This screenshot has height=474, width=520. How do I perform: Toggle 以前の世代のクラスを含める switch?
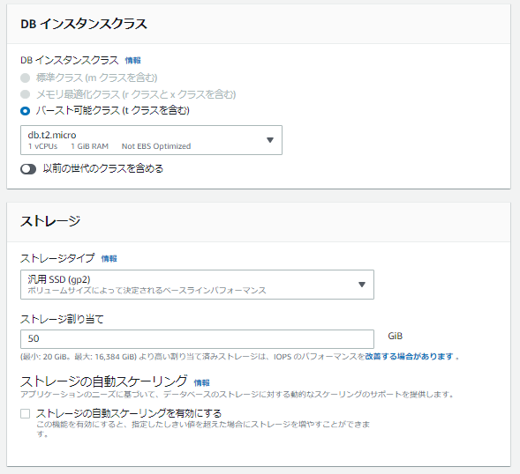28,169
